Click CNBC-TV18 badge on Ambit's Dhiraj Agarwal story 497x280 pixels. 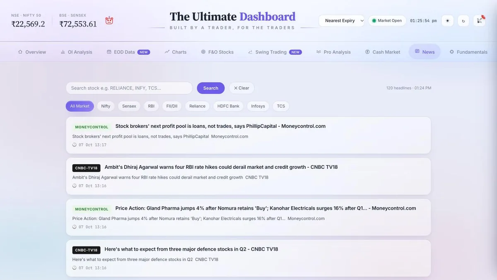pyautogui.click(x=86, y=168)
